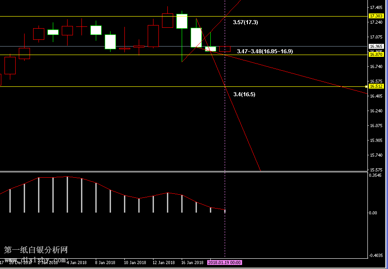
Task: Select the 12 Jan 2018 axis label
Action: coord(164,263)
